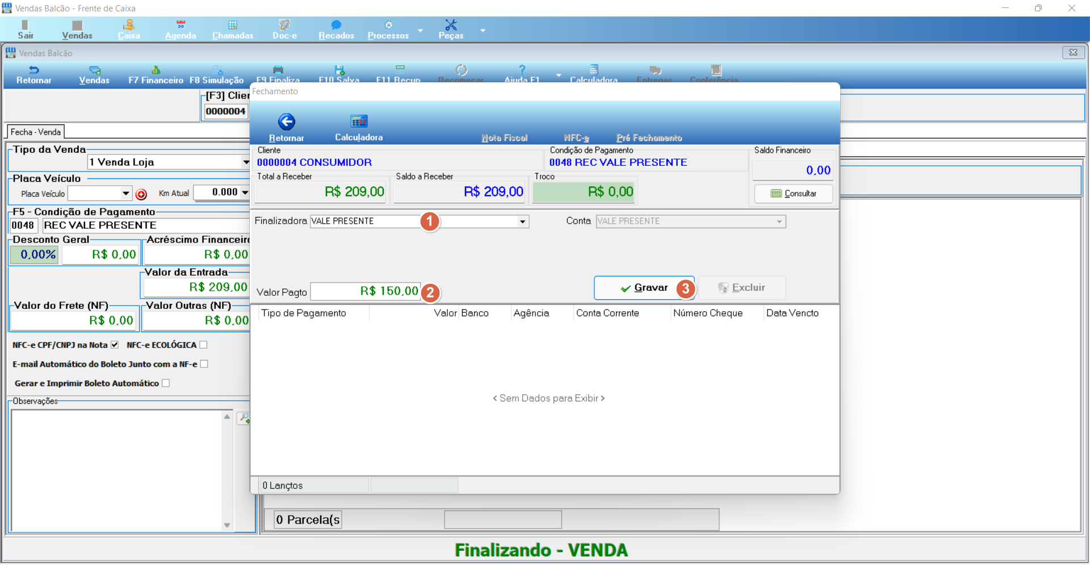The width and height of the screenshot is (1090, 565).
Task: Open the Caixa module
Action: coord(129,30)
